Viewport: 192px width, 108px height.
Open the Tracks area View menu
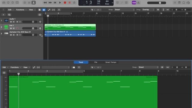[x=32, y=10]
